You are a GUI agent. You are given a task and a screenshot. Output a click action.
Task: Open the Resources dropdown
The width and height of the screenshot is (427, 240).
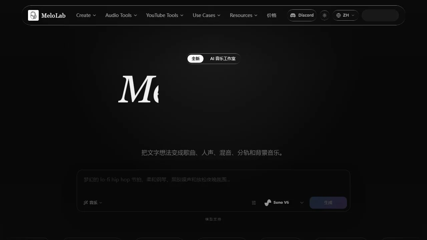244,15
